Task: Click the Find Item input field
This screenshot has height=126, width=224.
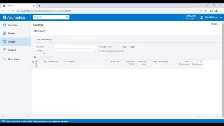Action: click(75, 47)
